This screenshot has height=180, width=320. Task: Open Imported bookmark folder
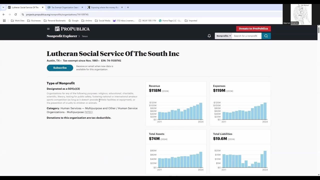(191, 21)
